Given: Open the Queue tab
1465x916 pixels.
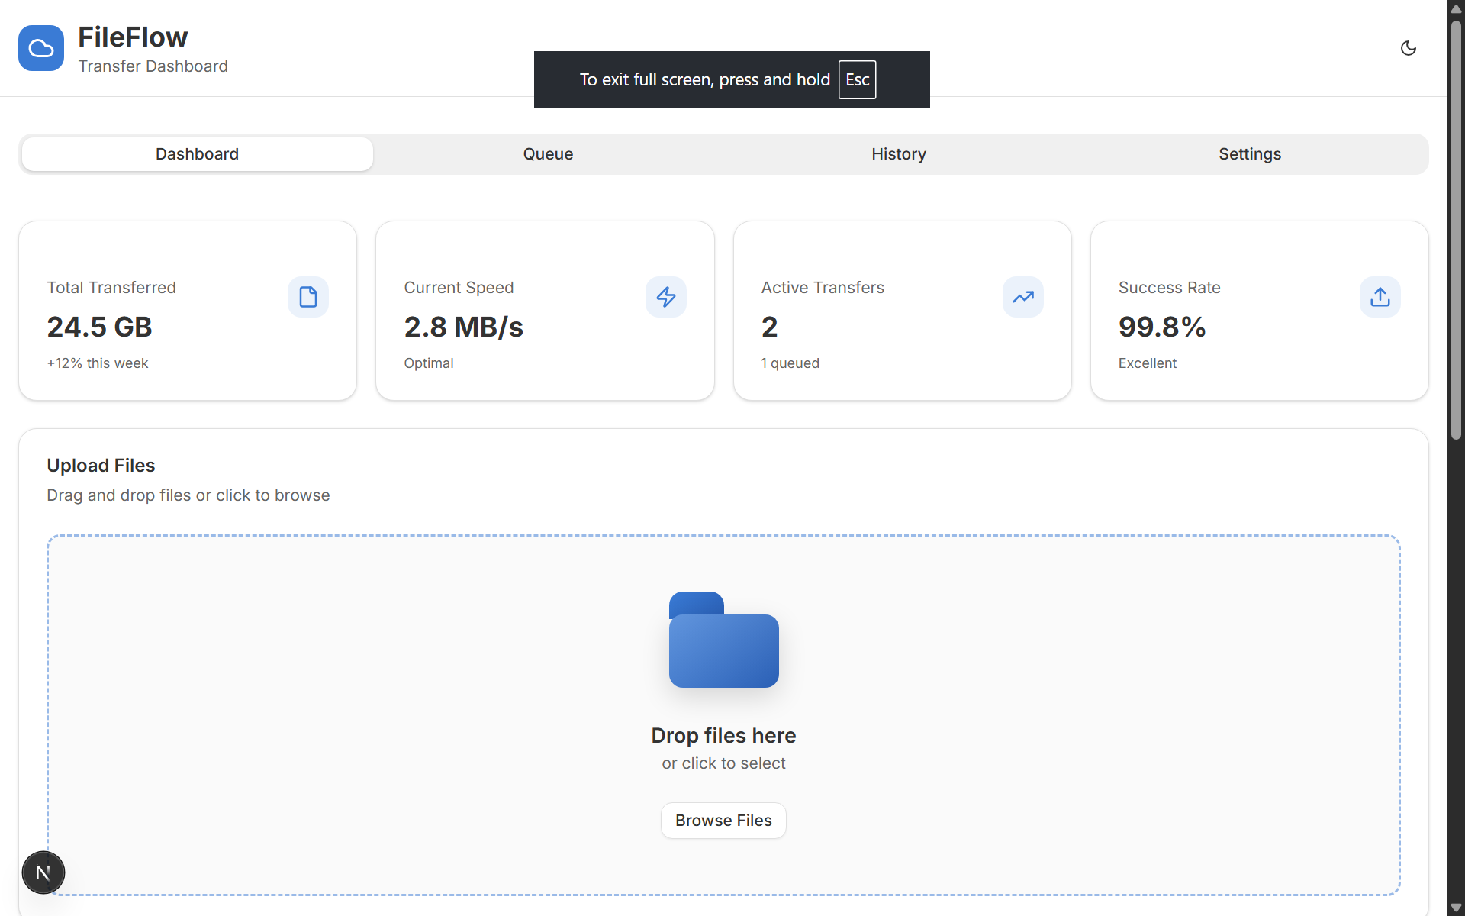Looking at the screenshot, I should pyautogui.click(x=548, y=154).
